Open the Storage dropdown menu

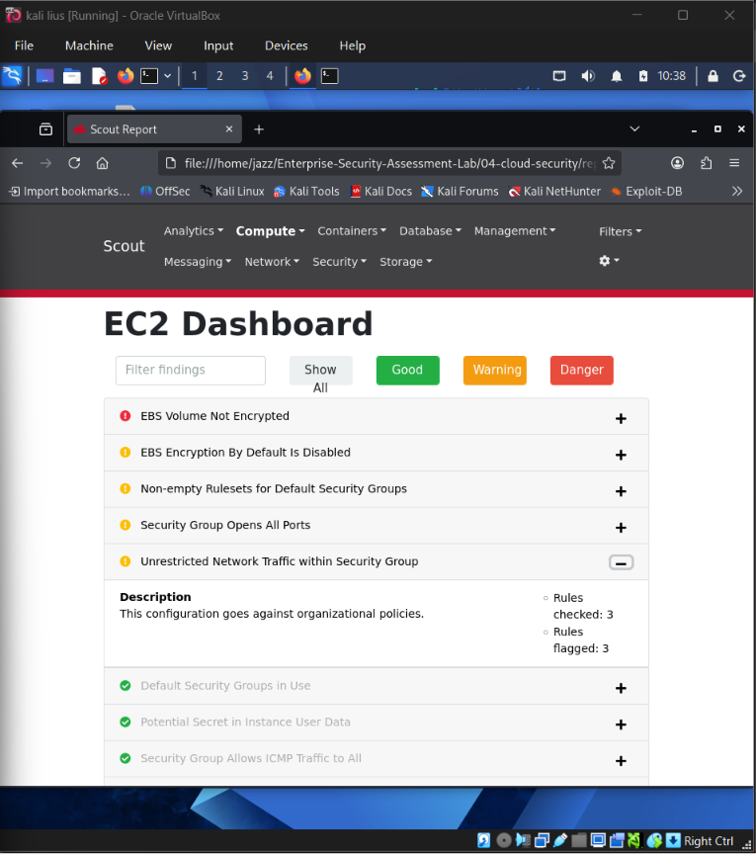(406, 262)
